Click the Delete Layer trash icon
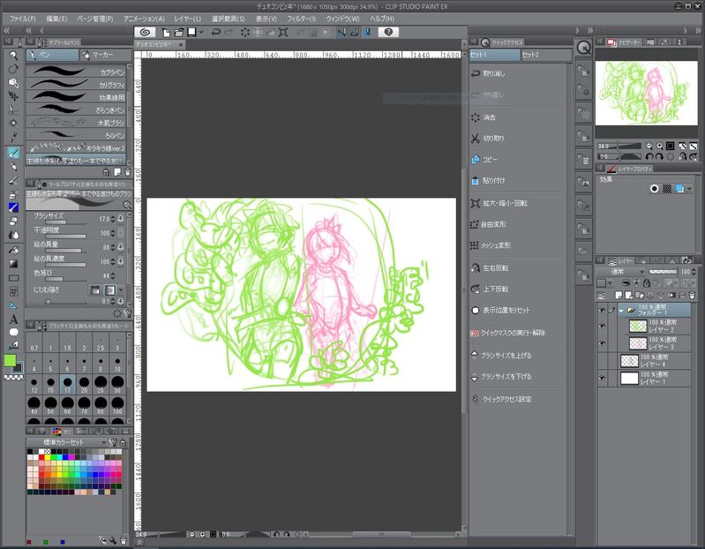 point(692,296)
